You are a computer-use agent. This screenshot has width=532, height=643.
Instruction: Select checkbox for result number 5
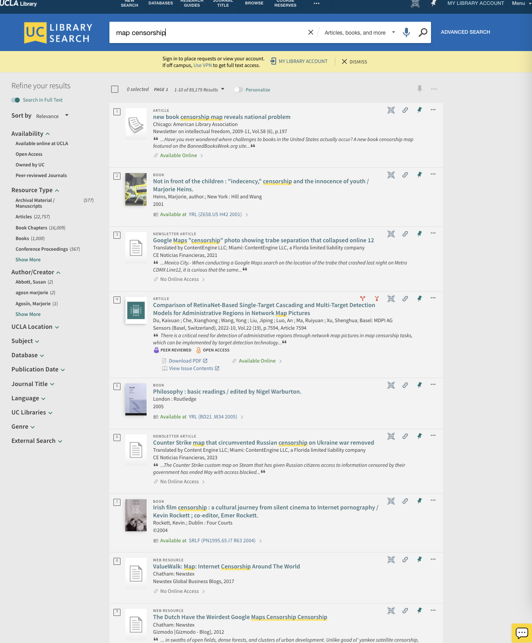point(117,387)
